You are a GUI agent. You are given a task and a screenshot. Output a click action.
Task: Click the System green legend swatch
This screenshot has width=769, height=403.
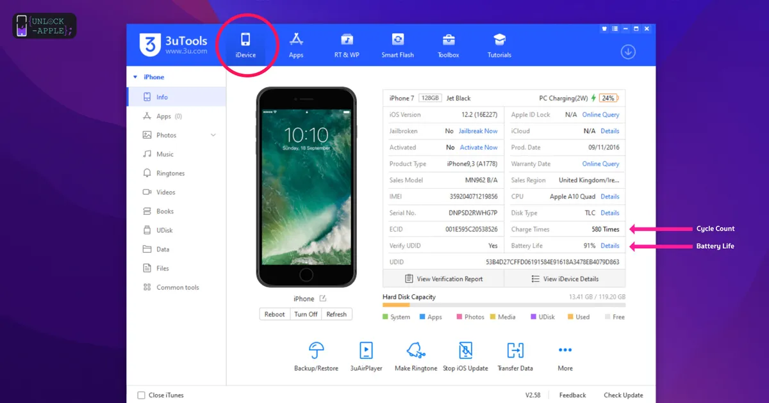pos(385,317)
